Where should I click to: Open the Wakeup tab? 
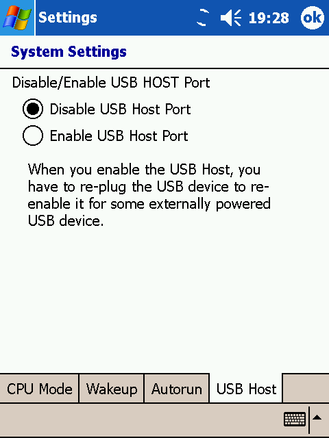click(112, 389)
